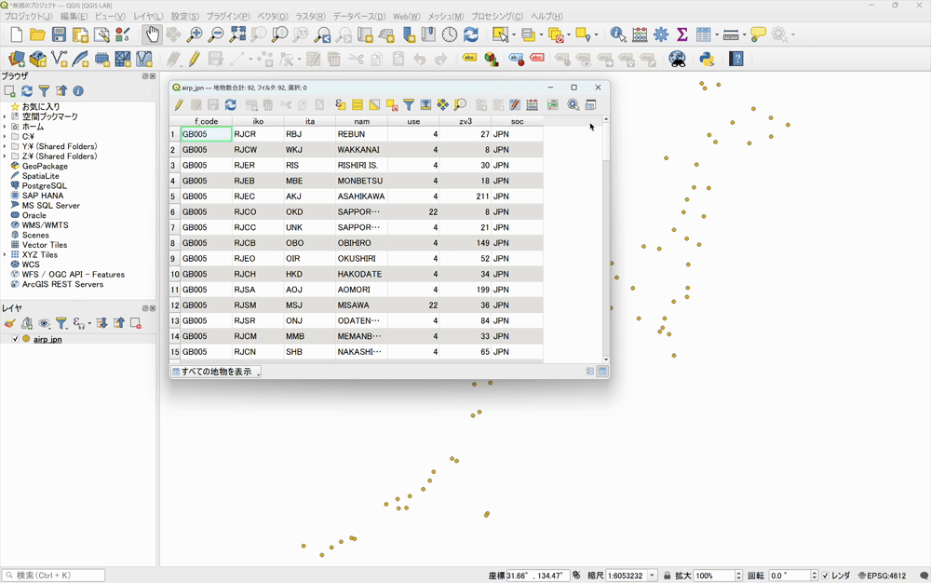
Task: Show statistical summary via the sigma icon
Action: [x=681, y=34]
